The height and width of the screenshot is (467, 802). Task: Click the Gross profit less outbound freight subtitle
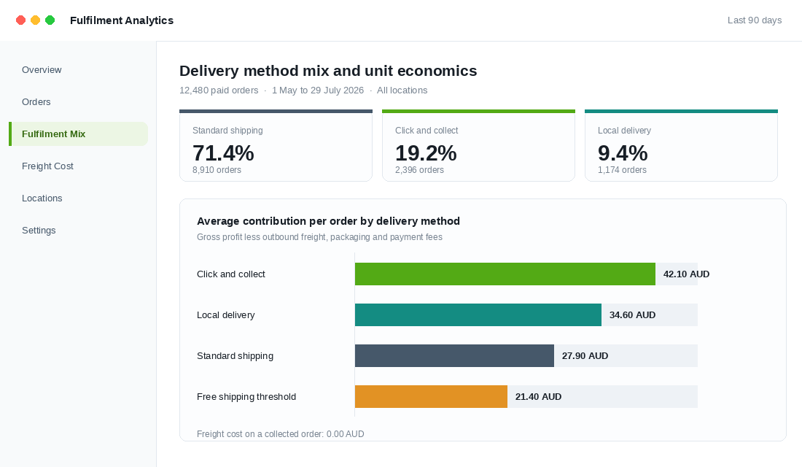319,237
